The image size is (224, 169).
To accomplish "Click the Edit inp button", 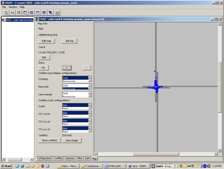I will 70,41.
